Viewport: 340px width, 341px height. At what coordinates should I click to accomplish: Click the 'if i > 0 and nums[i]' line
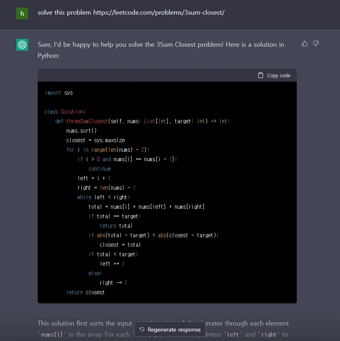[127, 159]
